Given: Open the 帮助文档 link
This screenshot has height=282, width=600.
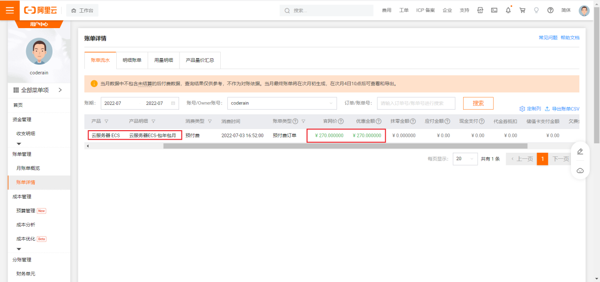Looking at the screenshot, I should [570, 37].
